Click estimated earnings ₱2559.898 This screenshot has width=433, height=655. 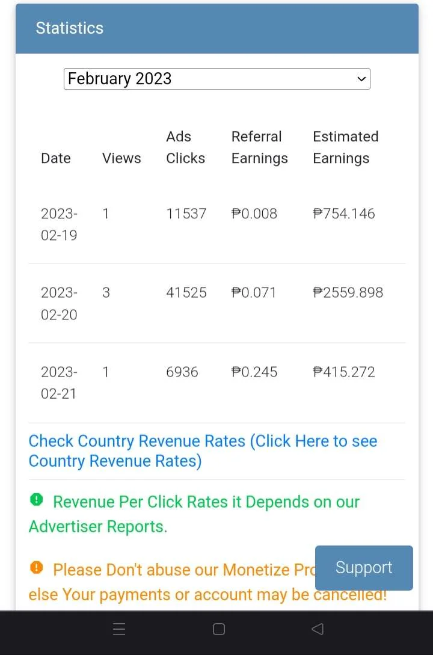point(348,292)
